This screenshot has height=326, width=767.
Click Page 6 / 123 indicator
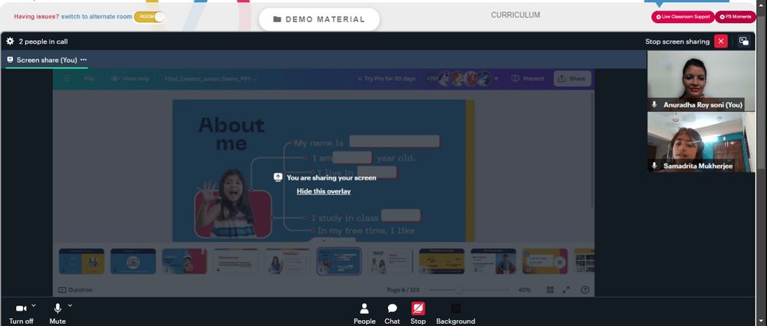pos(403,290)
